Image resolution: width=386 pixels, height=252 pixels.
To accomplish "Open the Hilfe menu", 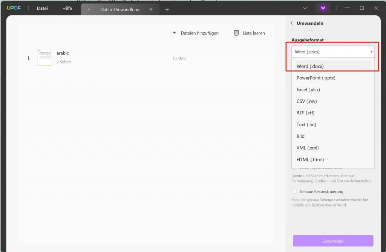I will pos(67,8).
